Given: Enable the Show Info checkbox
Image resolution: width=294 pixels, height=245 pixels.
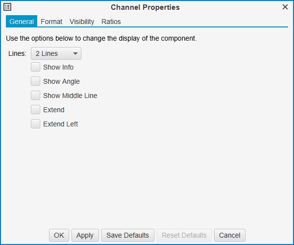Looking at the screenshot, I should 35,67.
